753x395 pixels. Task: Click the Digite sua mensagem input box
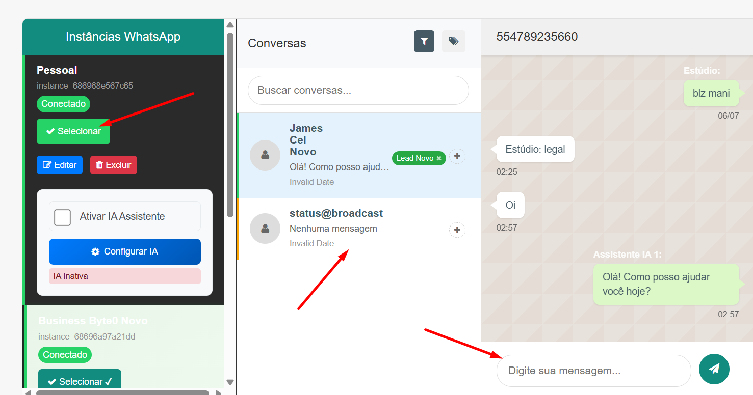coord(593,371)
